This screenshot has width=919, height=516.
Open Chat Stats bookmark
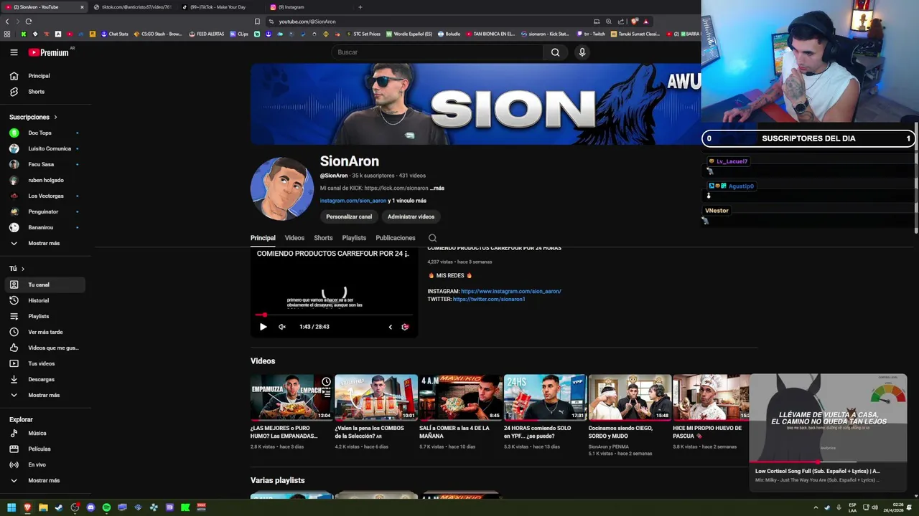click(x=115, y=34)
